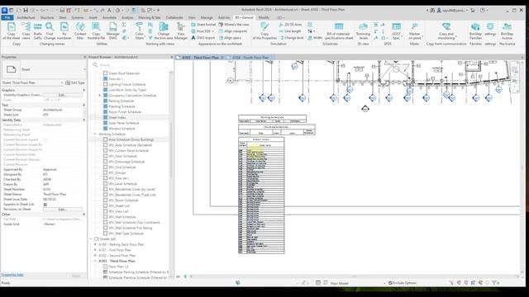
Task: Click the Align viewports button
Action: coord(233,31)
